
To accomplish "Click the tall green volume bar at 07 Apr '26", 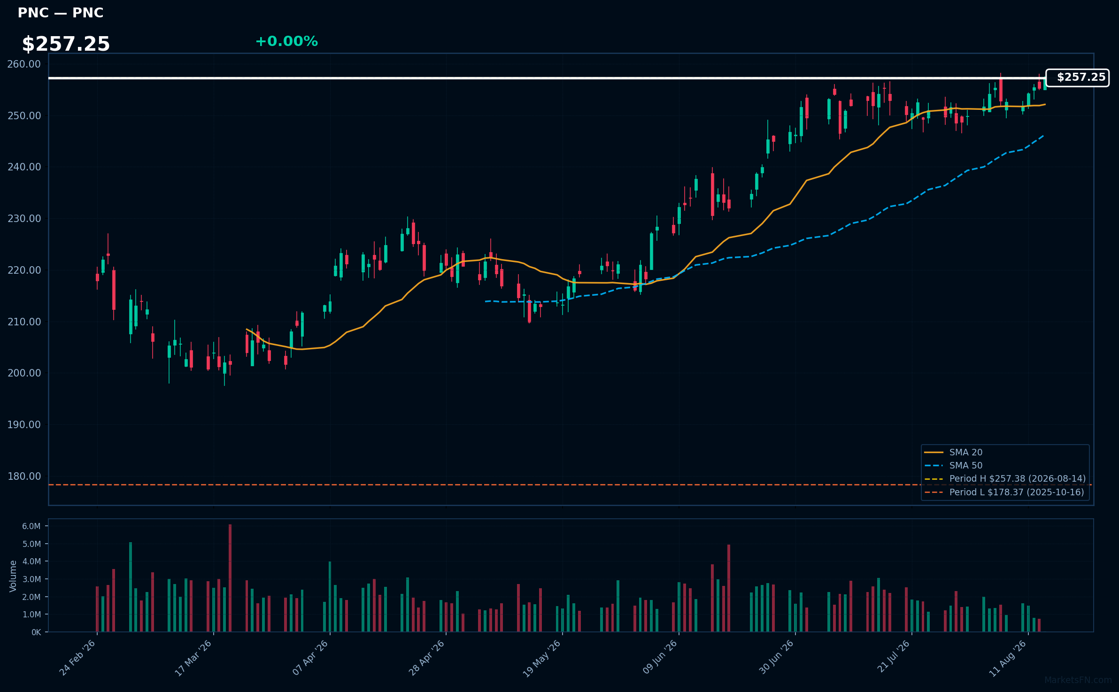I will [330, 597].
